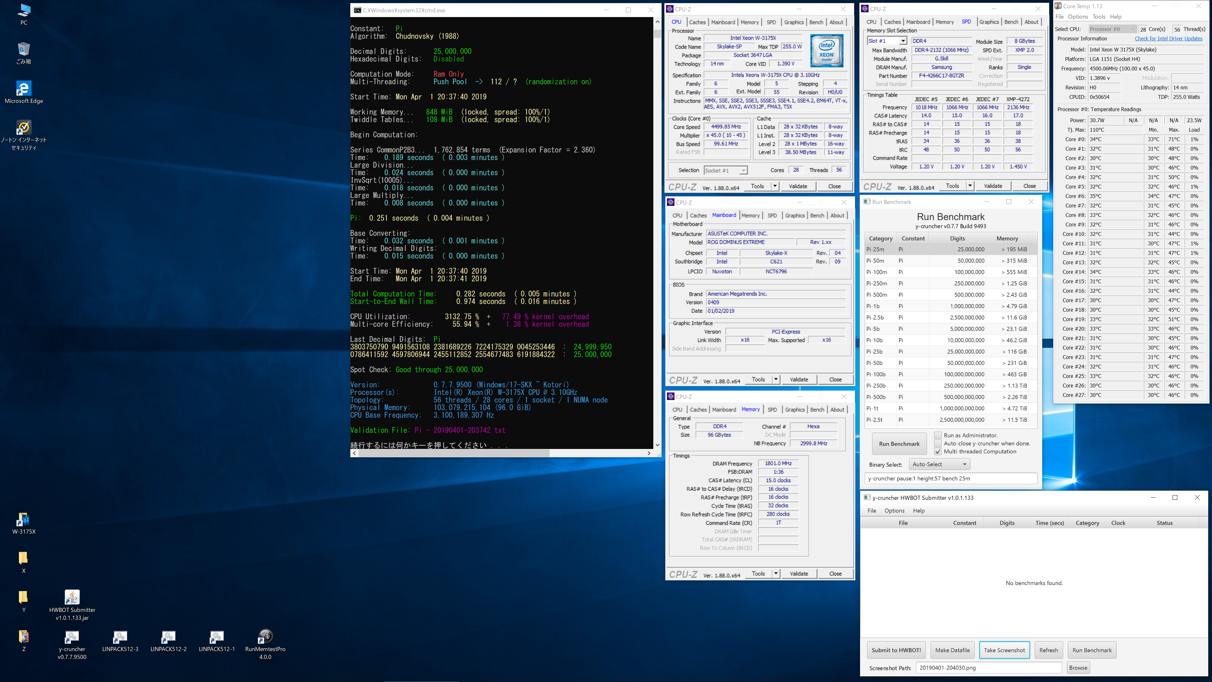Switch to Caches tab in CPU-Z CPU window
This screenshot has height=682, width=1212.
pyautogui.click(x=697, y=22)
